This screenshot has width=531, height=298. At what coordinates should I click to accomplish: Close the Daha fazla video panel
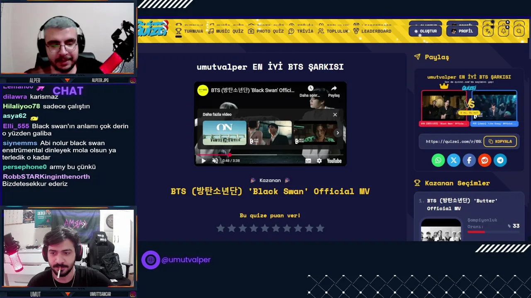click(x=335, y=115)
